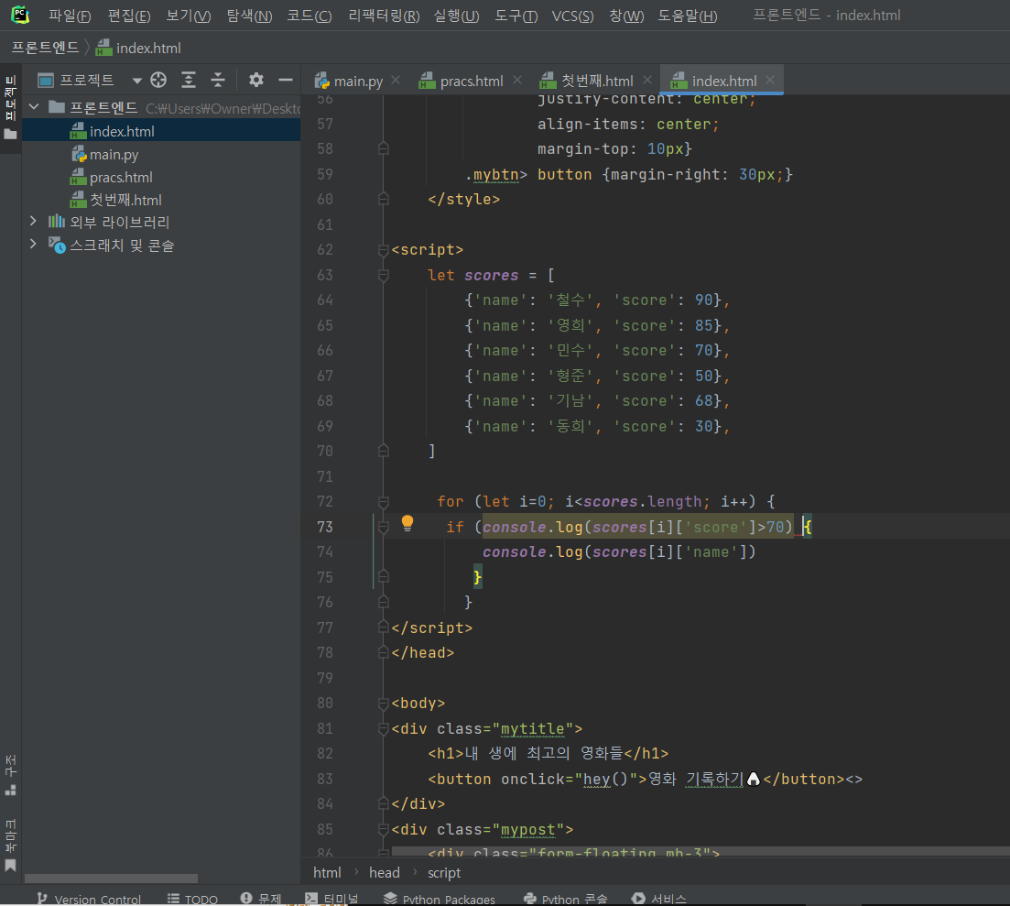Open the 서비스 tool window
The width and height of the screenshot is (1010, 906).
(659, 899)
